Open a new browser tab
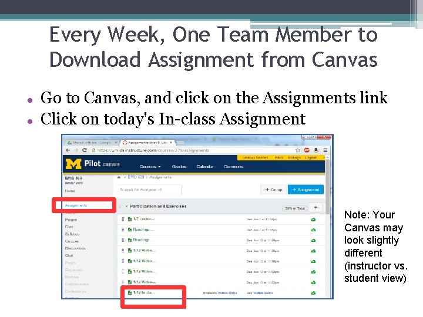This screenshot has height=317, width=423. pos(181,142)
